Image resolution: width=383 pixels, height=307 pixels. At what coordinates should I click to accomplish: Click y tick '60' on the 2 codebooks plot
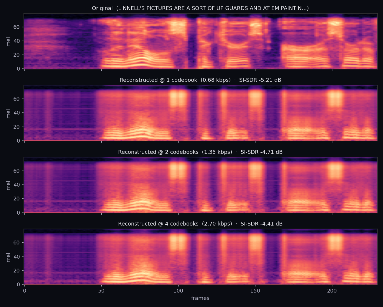tap(17, 171)
